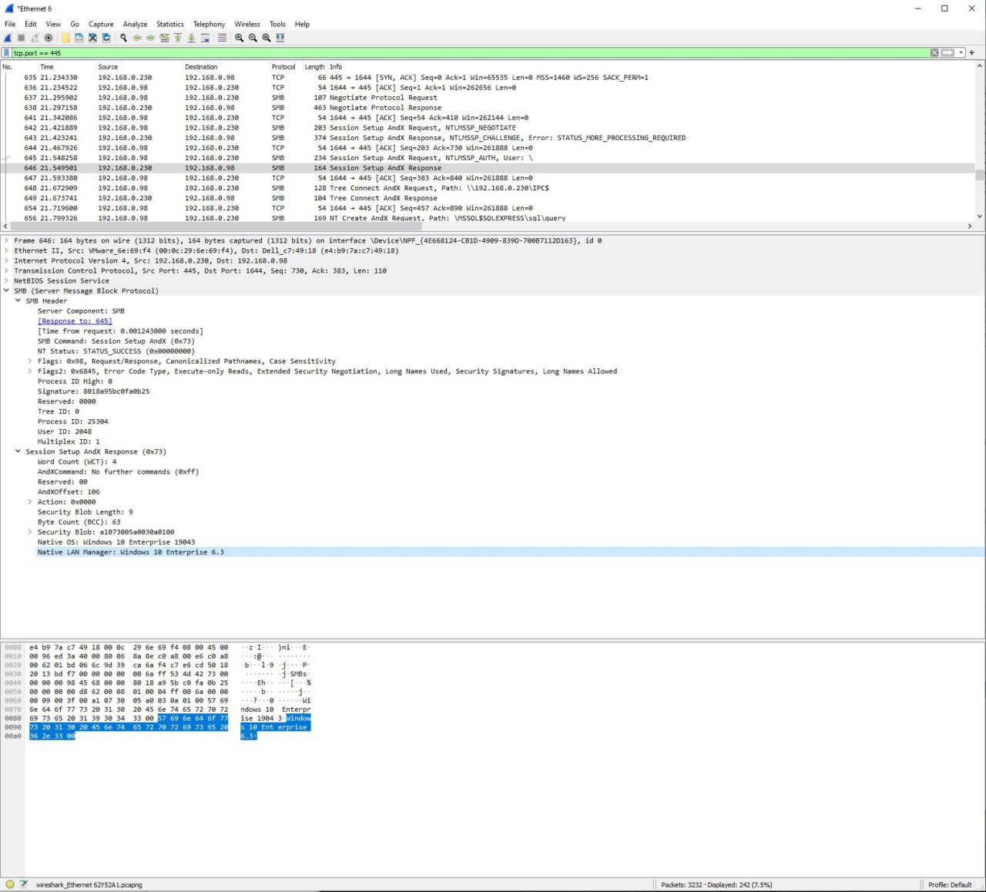Jump to the last packet
This screenshot has width=986, height=892.
point(191,38)
